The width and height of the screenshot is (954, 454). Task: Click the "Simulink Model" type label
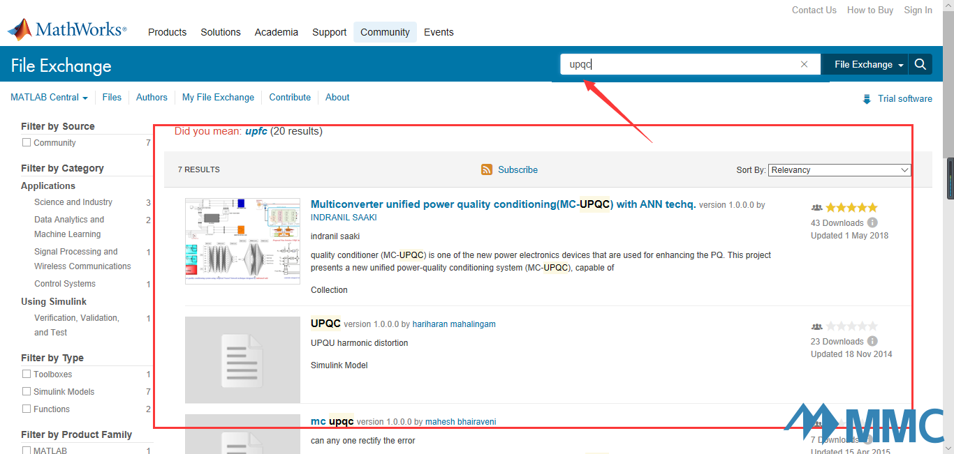pos(339,365)
